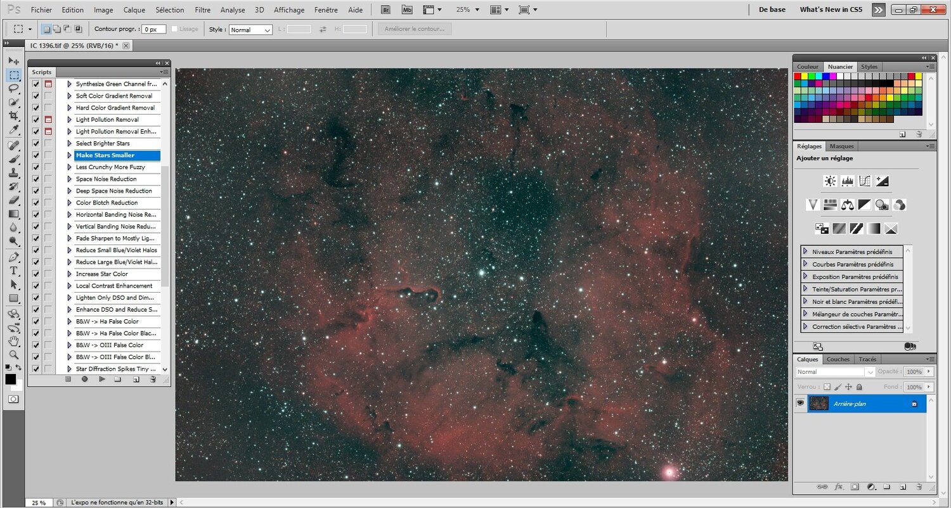Open the layer Opacité slider arrow
951x508 pixels.
click(x=929, y=372)
